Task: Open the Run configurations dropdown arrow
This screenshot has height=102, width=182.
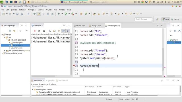Action: [69, 14]
